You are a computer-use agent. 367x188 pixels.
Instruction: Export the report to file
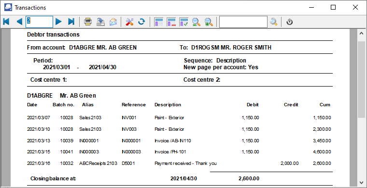pos(100,22)
